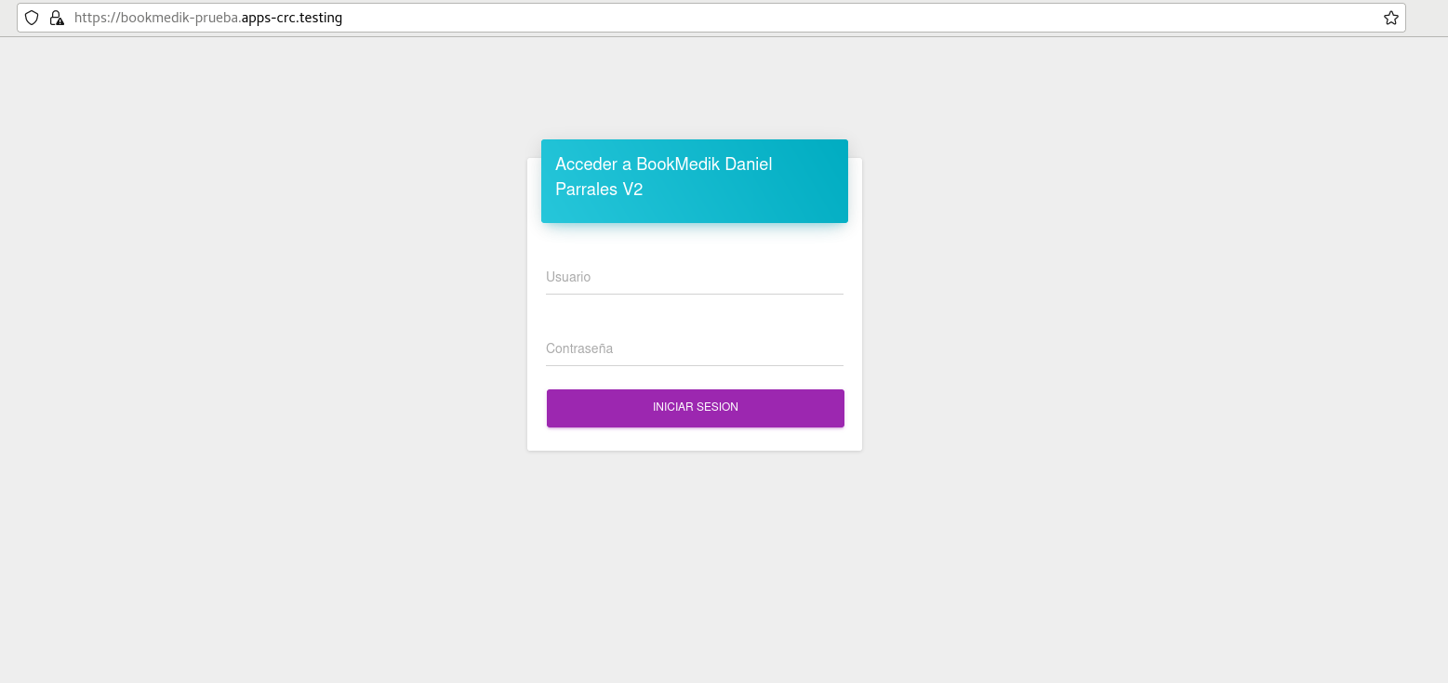This screenshot has width=1448, height=683.
Task: Click the Contraseña password field
Action: pyautogui.click(x=695, y=348)
